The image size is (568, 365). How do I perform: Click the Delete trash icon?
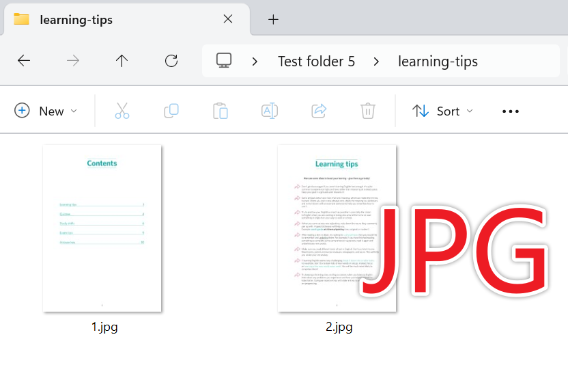[368, 111]
